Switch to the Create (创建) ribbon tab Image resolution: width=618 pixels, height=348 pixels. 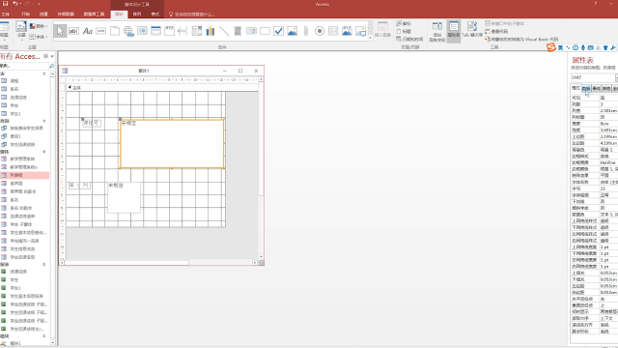(43, 14)
